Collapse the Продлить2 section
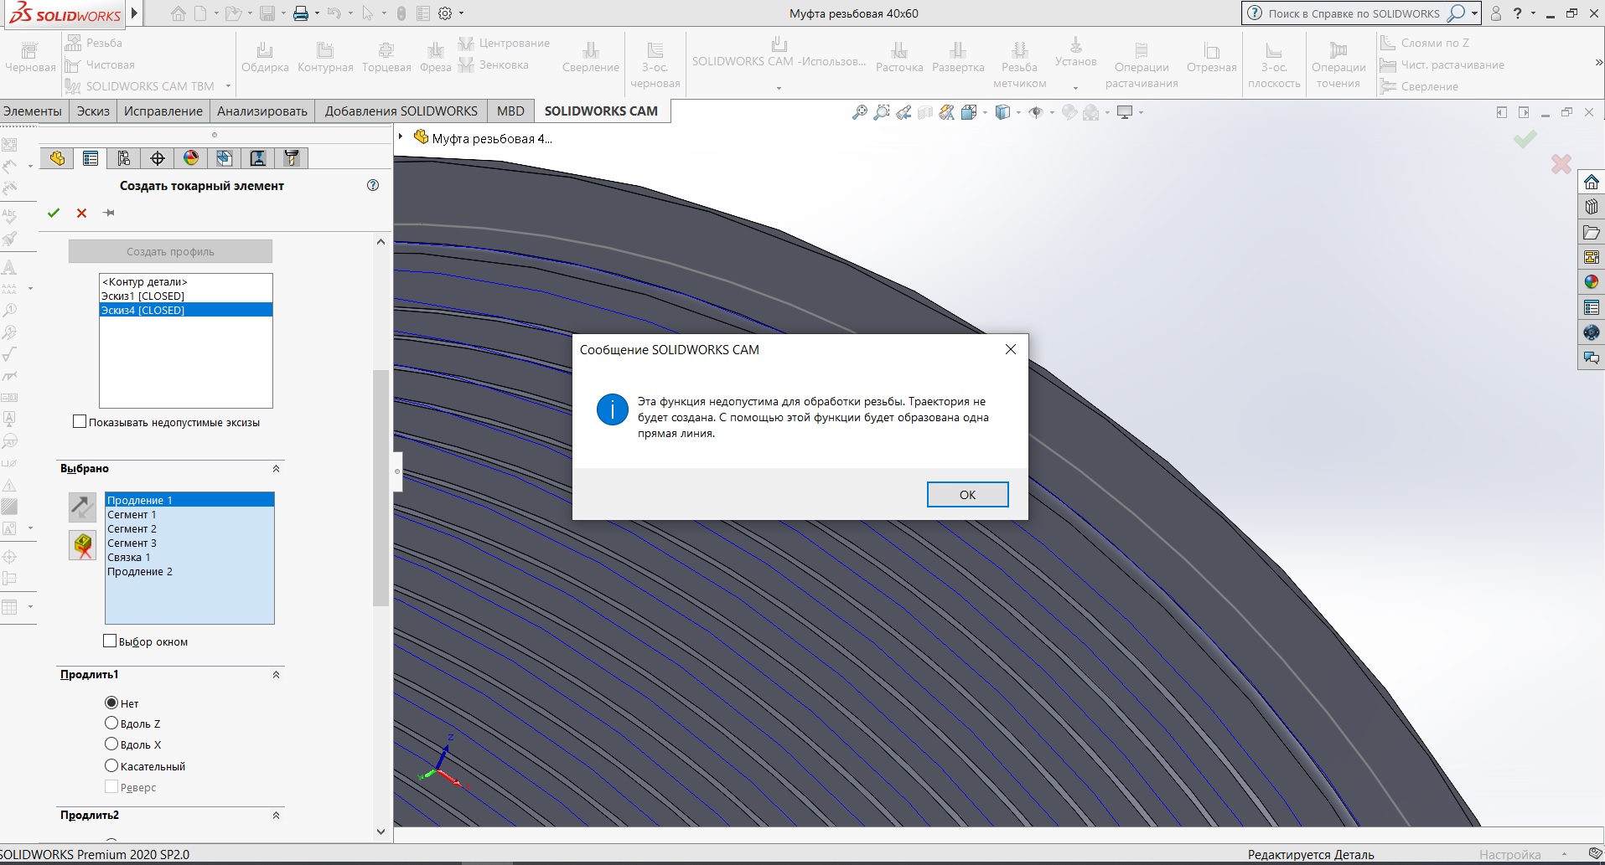 [x=276, y=816]
